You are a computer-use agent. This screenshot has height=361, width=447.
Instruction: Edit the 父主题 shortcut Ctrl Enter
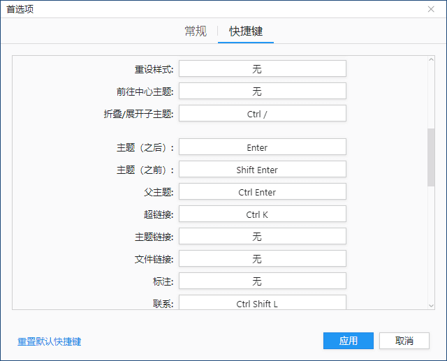(x=263, y=191)
